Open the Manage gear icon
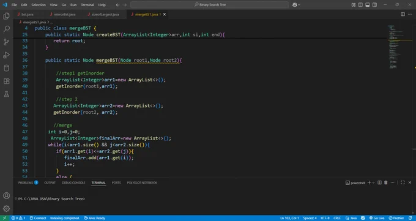The height and width of the screenshot is (221, 416). click(x=6, y=209)
